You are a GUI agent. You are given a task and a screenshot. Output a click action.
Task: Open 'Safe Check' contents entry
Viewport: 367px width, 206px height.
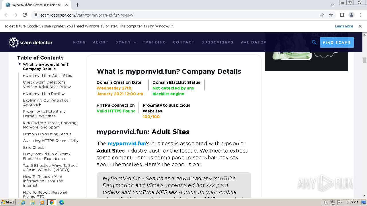click(34, 147)
